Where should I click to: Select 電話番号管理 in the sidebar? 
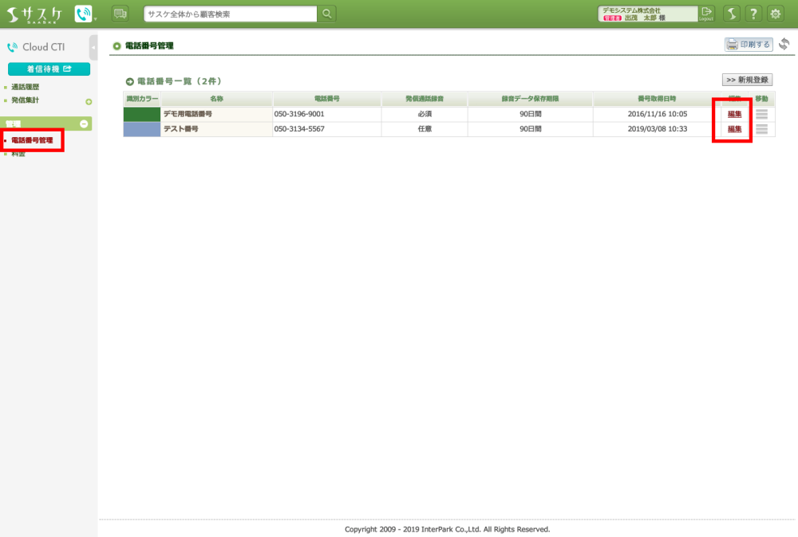32,140
